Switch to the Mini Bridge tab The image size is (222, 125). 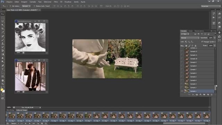point(10,110)
